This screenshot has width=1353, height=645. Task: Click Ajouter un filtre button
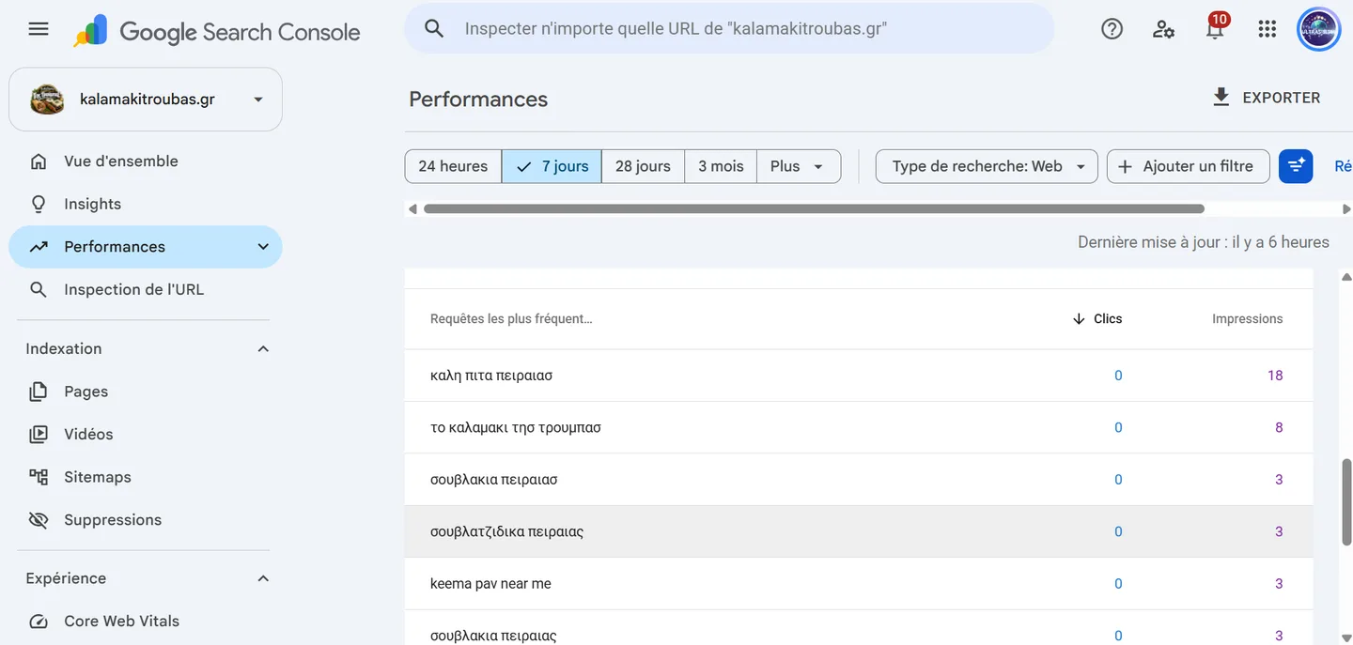tap(1188, 166)
